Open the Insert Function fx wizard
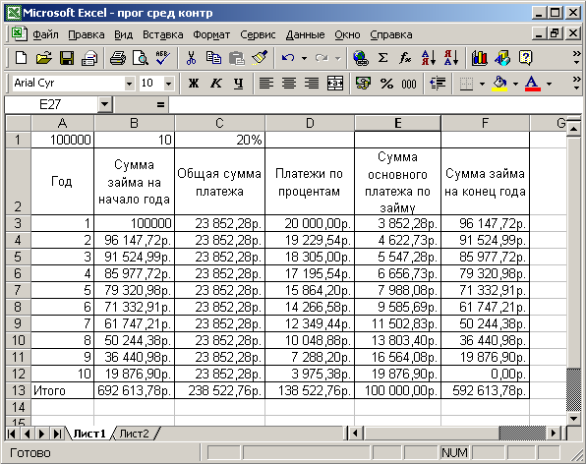 pos(405,58)
